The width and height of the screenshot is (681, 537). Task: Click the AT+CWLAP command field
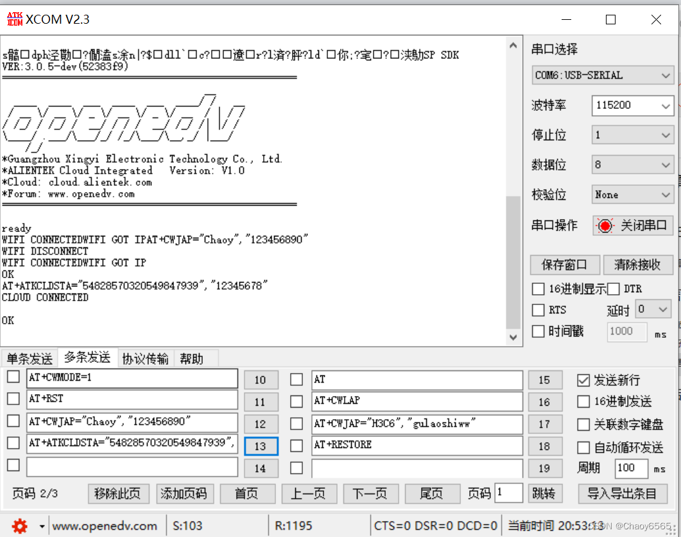[x=417, y=401]
